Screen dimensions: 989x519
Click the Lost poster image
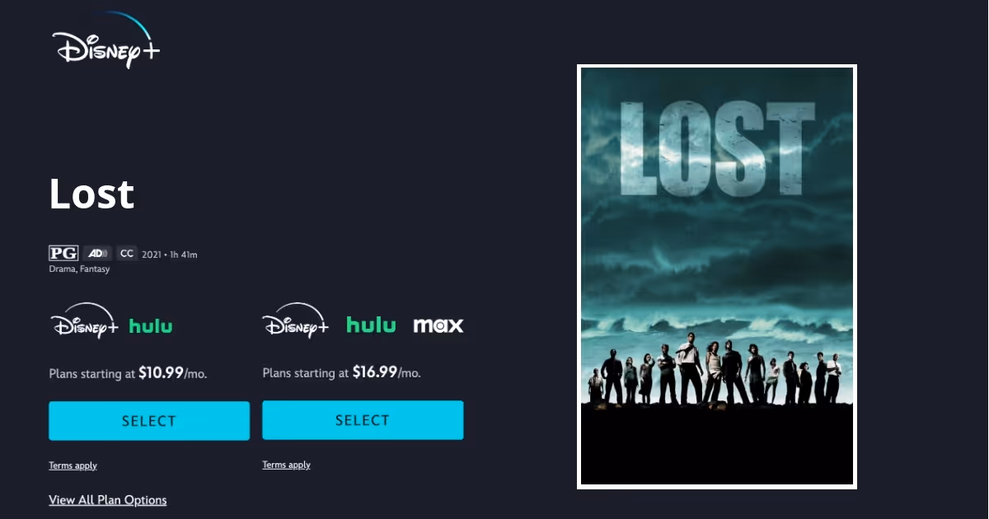coord(717,277)
